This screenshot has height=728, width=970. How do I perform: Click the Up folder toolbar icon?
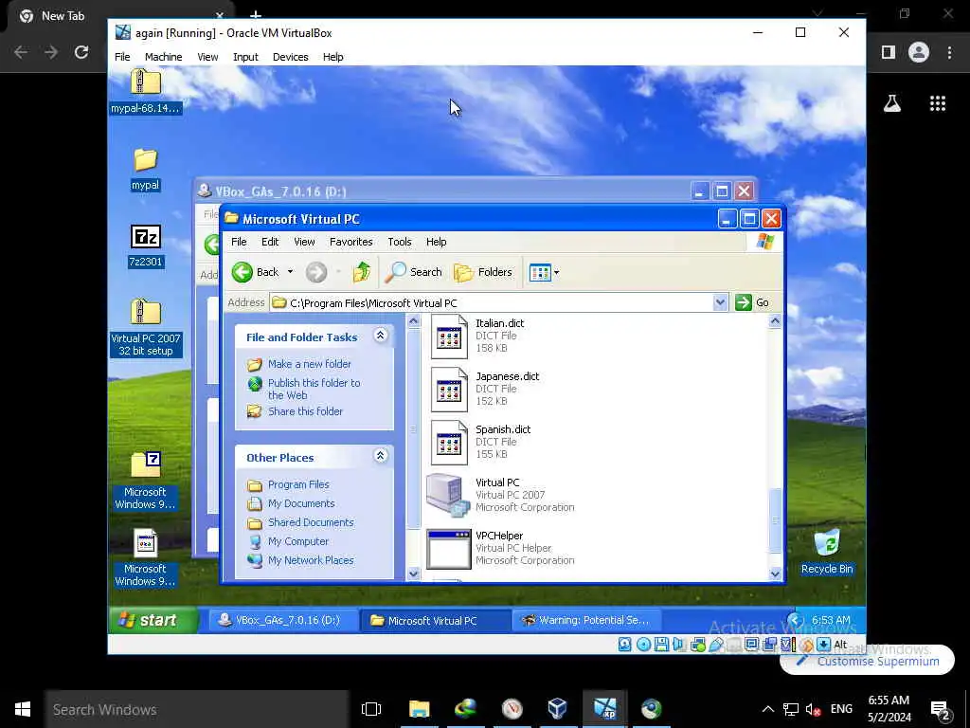(362, 272)
